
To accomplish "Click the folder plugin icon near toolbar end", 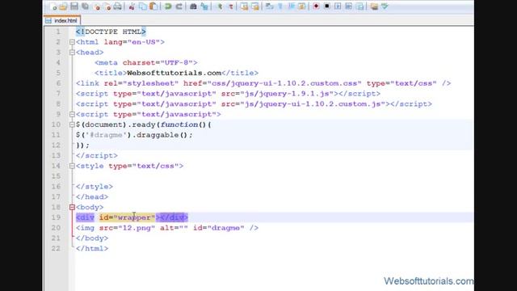I will [x=374, y=6].
